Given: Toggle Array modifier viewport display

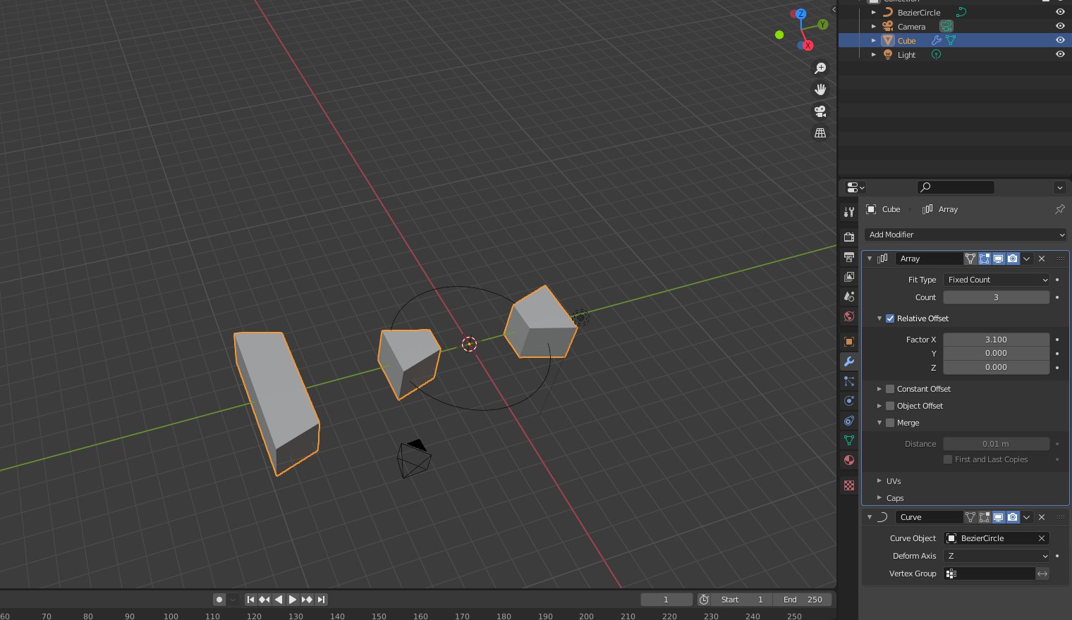Looking at the screenshot, I should point(999,259).
